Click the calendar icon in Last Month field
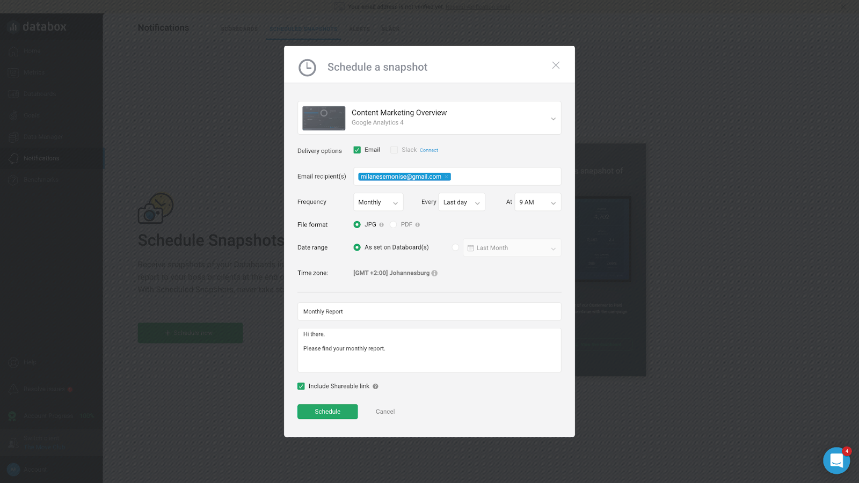Screen dimensions: 859x483 [x=471, y=248]
